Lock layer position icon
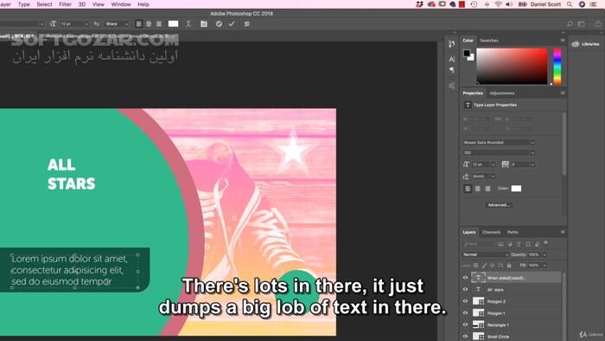The image size is (605, 341). pos(493,266)
